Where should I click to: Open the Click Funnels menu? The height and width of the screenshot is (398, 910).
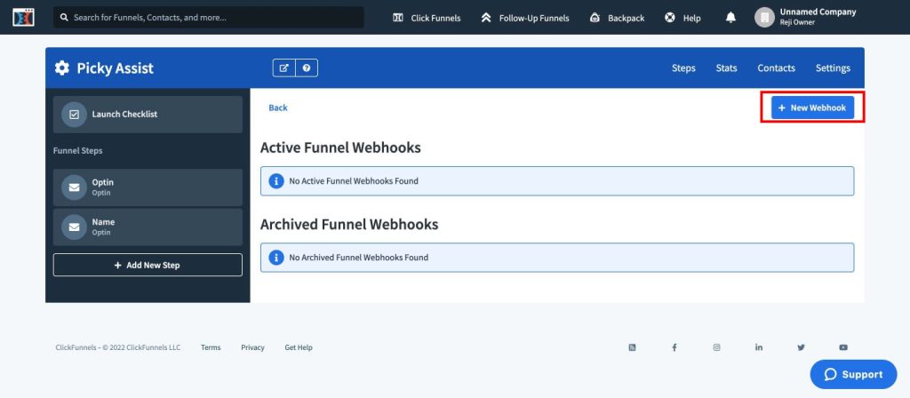tap(427, 18)
